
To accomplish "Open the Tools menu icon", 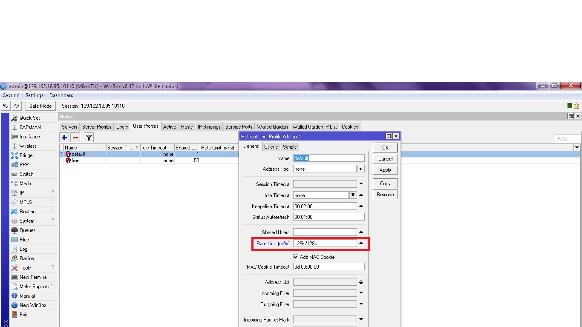I will click(14, 268).
